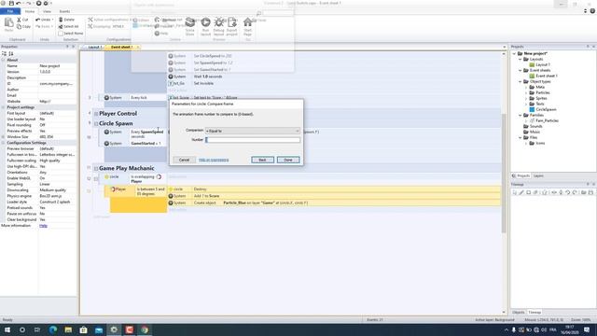Open the File menu tab

pyautogui.click(x=10, y=11)
